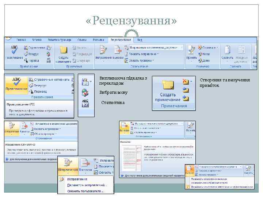263x197 pixels.
Task: Expand Область проверки in the top ribbon
Action: coord(140,61)
